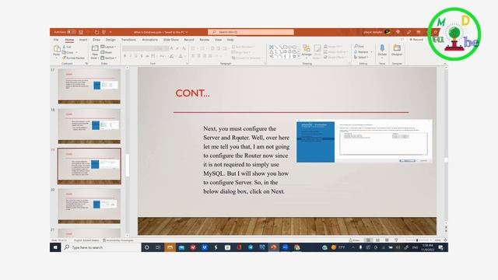
Task: Click the Cut button
Action: click(x=67, y=47)
